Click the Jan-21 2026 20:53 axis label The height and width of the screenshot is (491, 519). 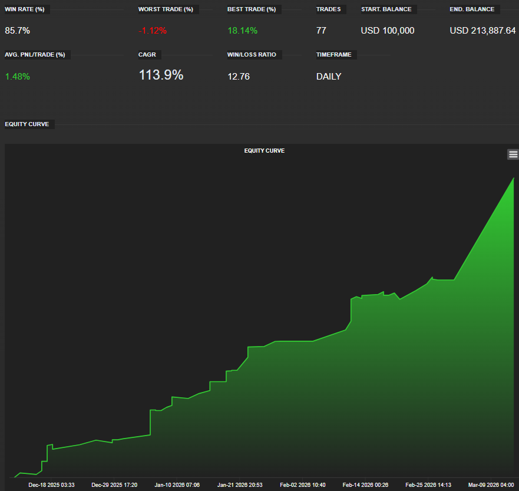pos(240,485)
